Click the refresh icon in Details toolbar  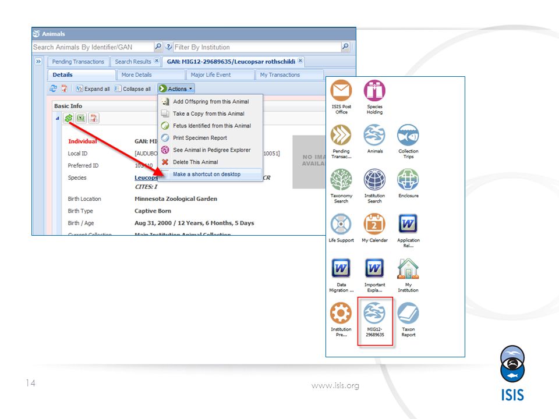[53, 88]
